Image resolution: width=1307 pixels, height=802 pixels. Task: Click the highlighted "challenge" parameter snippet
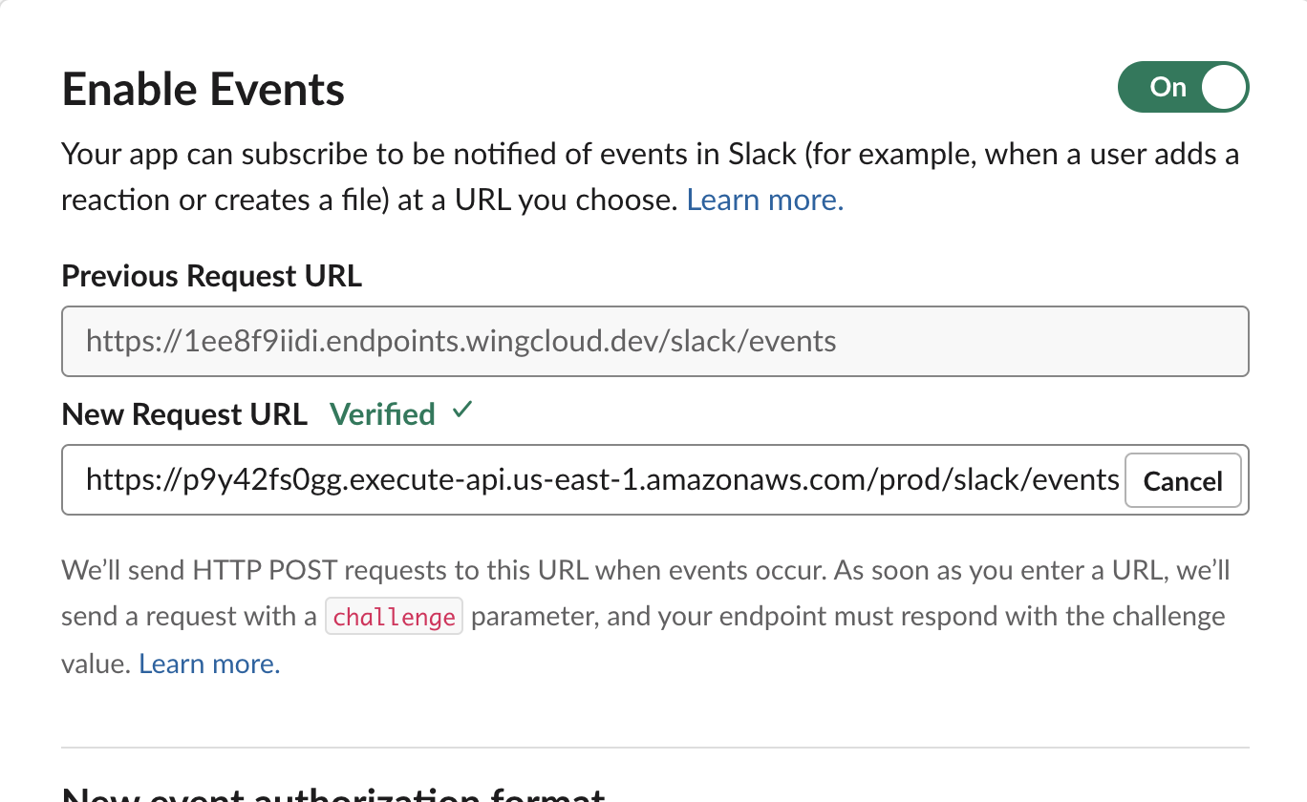[x=394, y=616]
